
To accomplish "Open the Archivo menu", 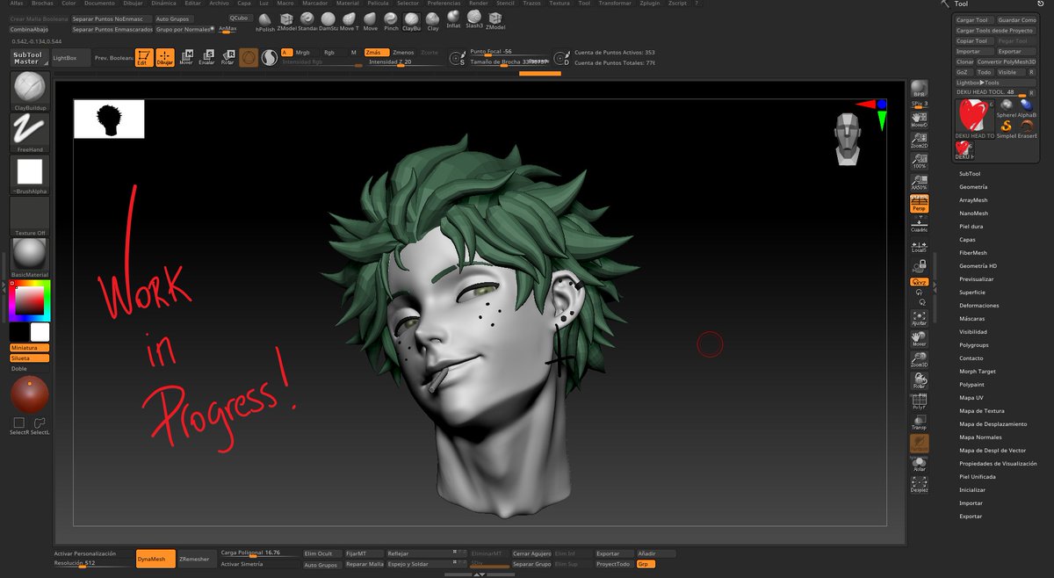I will click(219, 4).
